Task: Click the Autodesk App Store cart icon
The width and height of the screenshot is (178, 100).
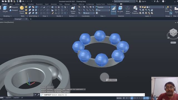Action: point(155,1)
